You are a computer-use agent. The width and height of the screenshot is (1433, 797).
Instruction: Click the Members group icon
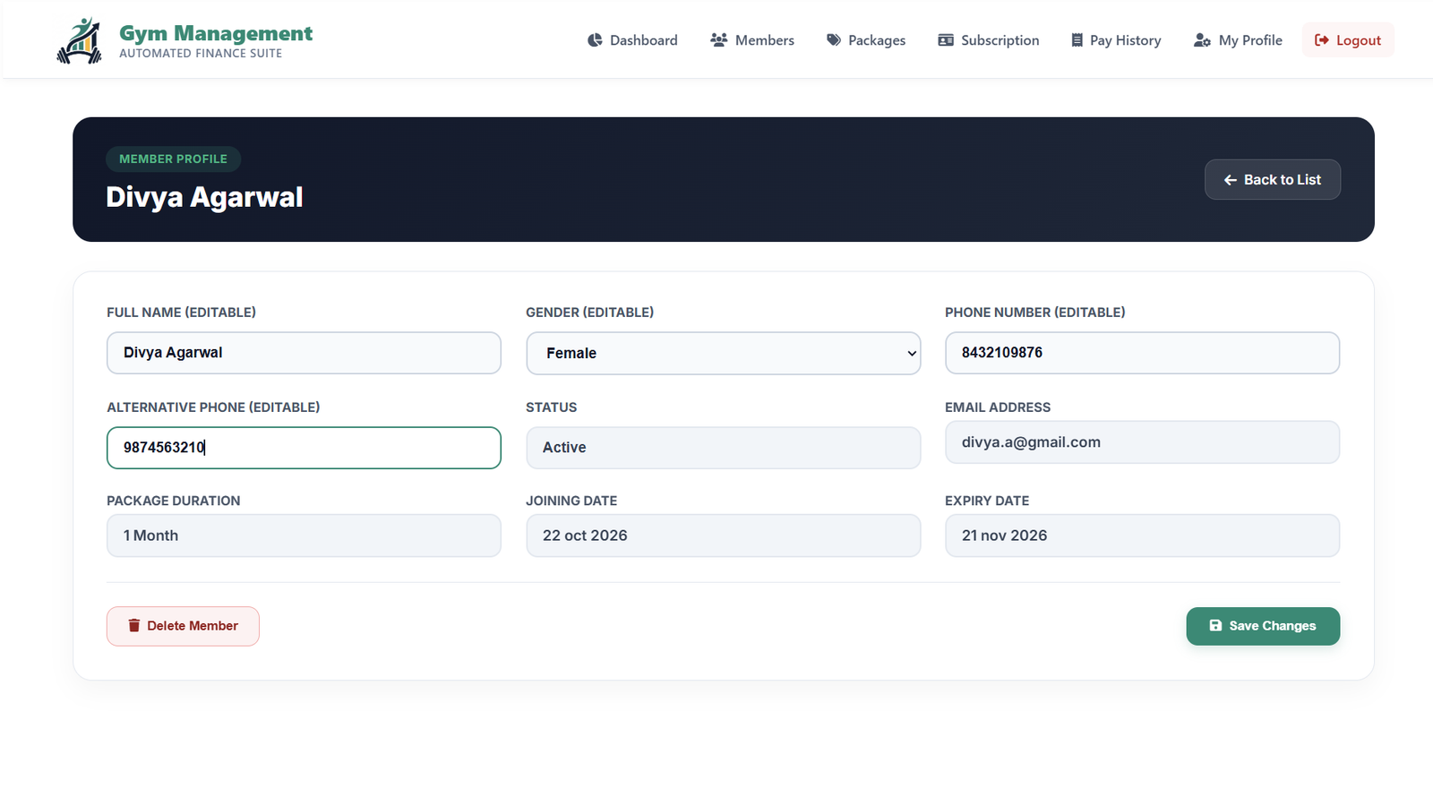tap(718, 40)
